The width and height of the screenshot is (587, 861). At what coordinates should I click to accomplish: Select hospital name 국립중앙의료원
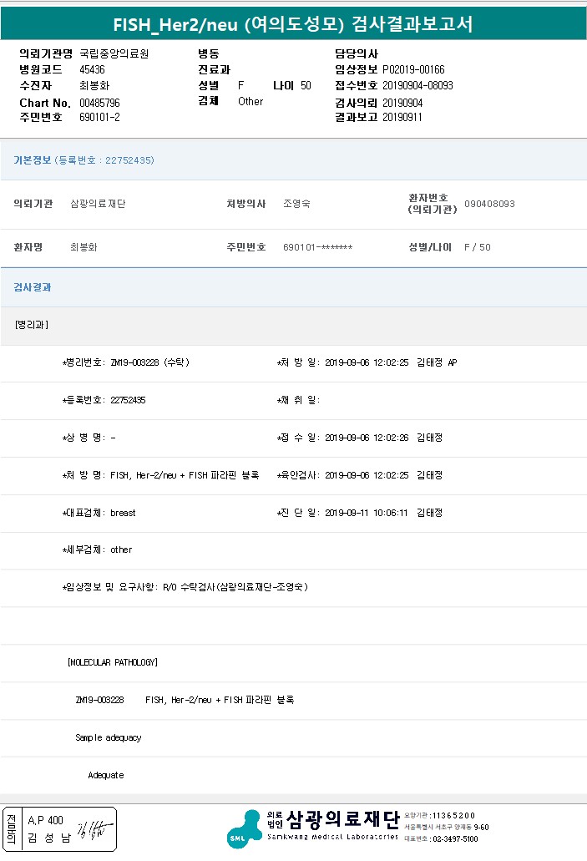(114, 53)
